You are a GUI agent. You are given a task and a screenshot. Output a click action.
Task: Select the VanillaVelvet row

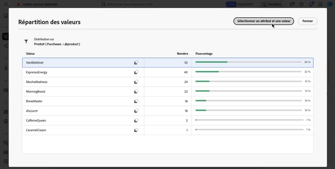pyautogui.click(x=167, y=63)
